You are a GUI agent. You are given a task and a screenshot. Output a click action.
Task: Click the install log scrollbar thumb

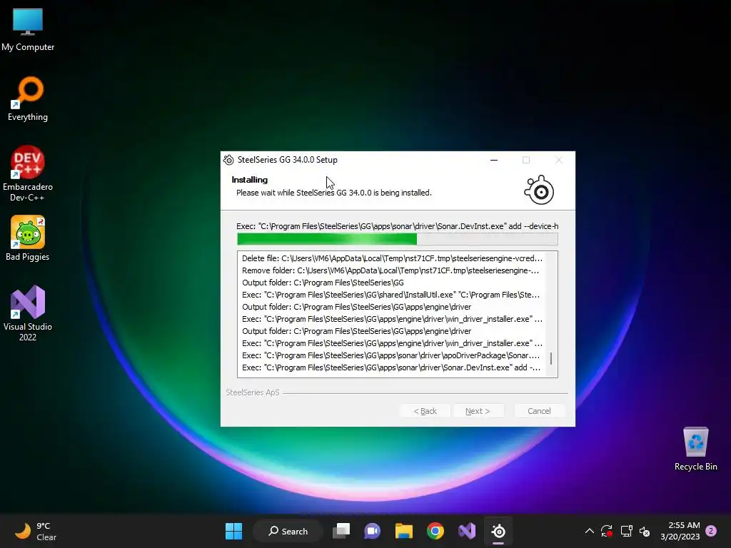tap(551, 358)
